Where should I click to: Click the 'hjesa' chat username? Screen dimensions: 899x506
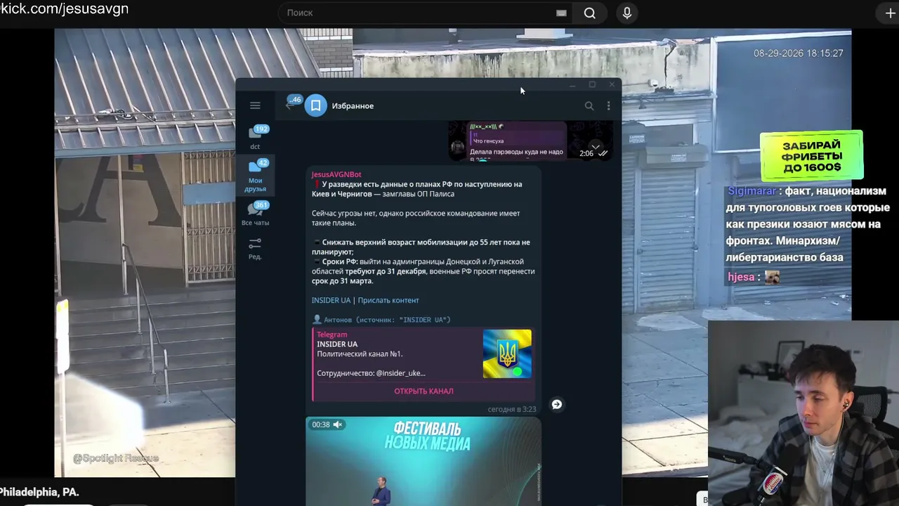point(741,277)
